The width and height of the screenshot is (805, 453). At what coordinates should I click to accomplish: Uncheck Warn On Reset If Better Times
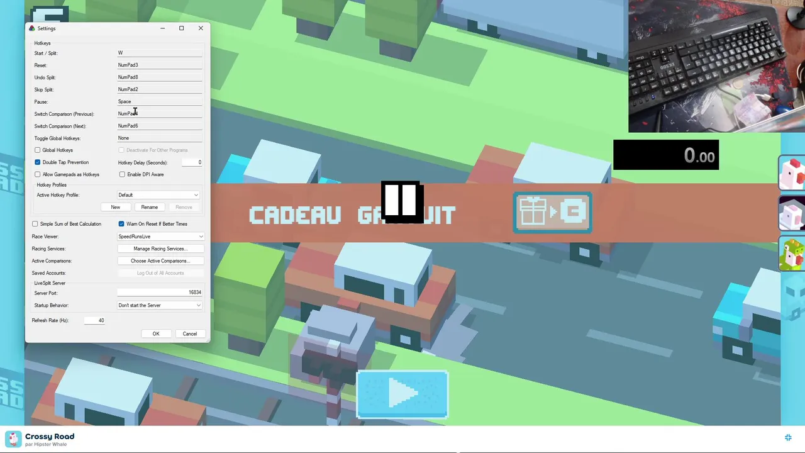(x=121, y=224)
